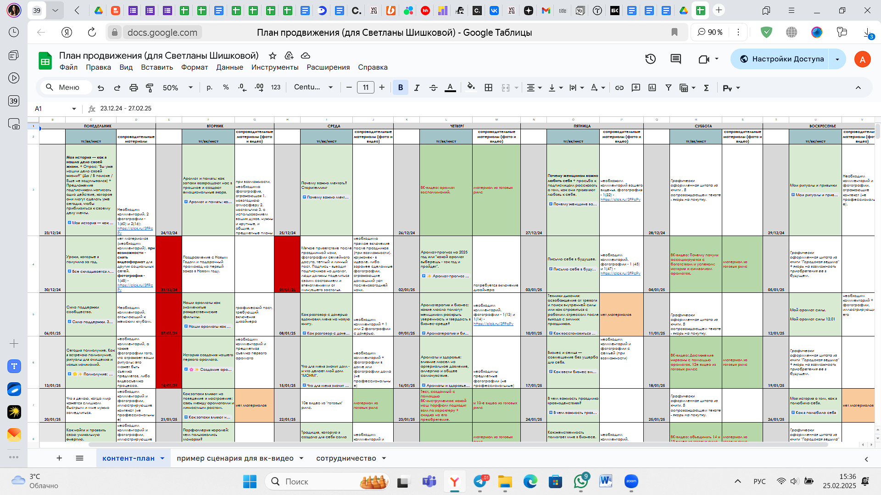Viewport: 881px width, 495px height.
Task: Toggle italic formatting
Action: (x=417, y=88)
